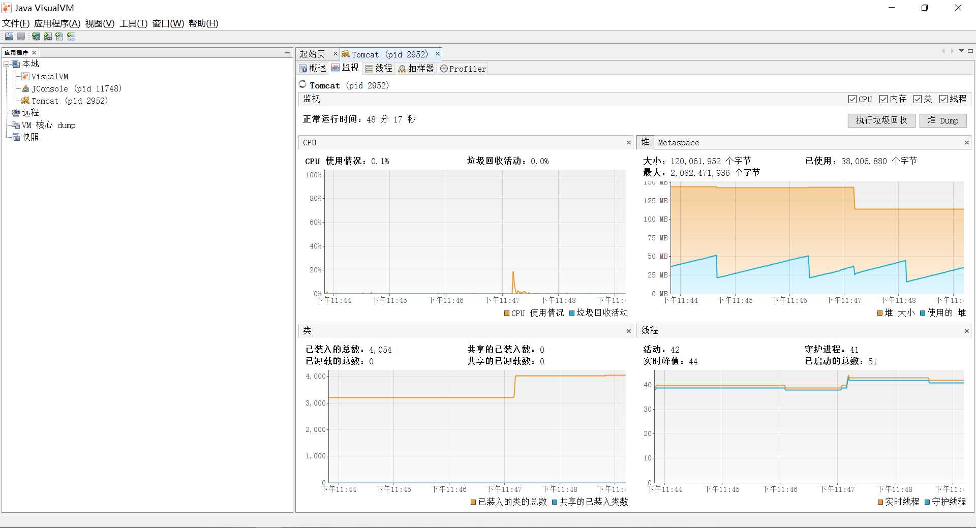The image size is (976, 528).
Task: Open the 工具(T) menu
Action: coord(133,23)
